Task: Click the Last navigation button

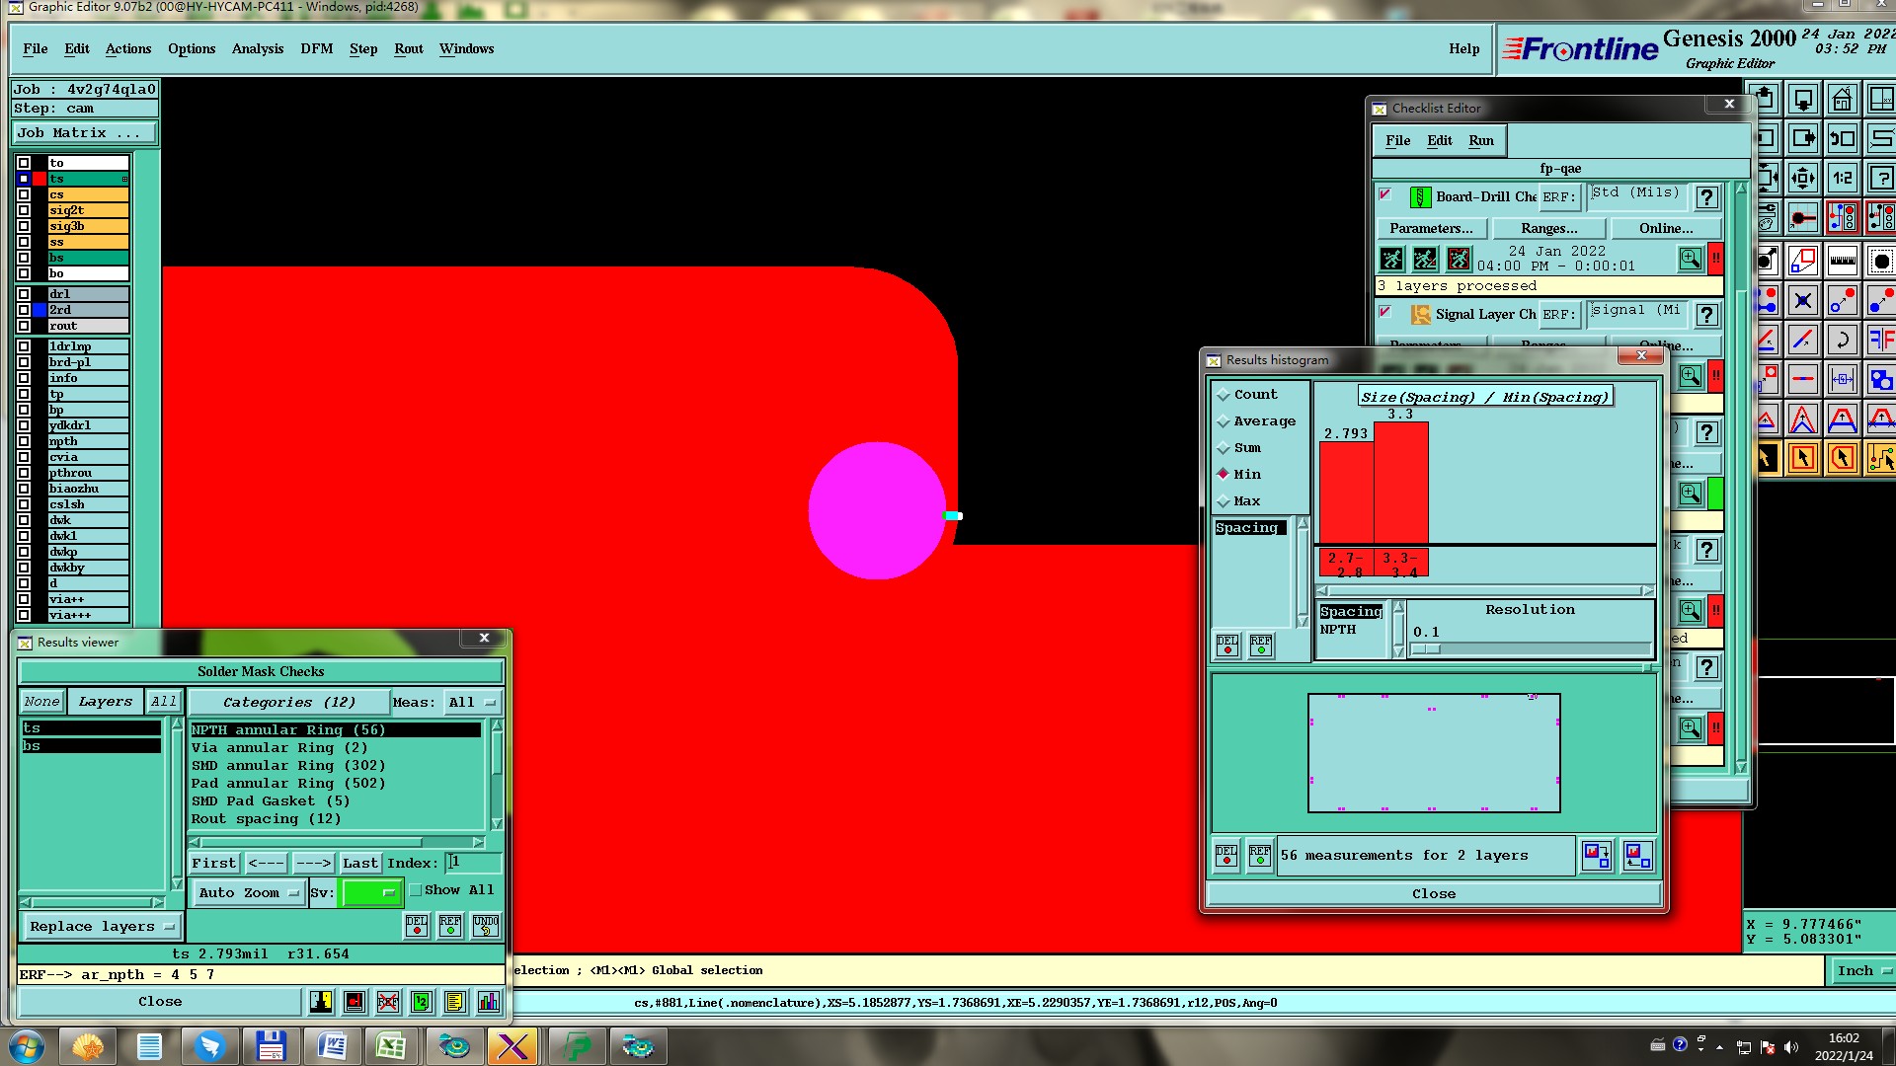Action: pyautogui.click(x=359, y=864)
